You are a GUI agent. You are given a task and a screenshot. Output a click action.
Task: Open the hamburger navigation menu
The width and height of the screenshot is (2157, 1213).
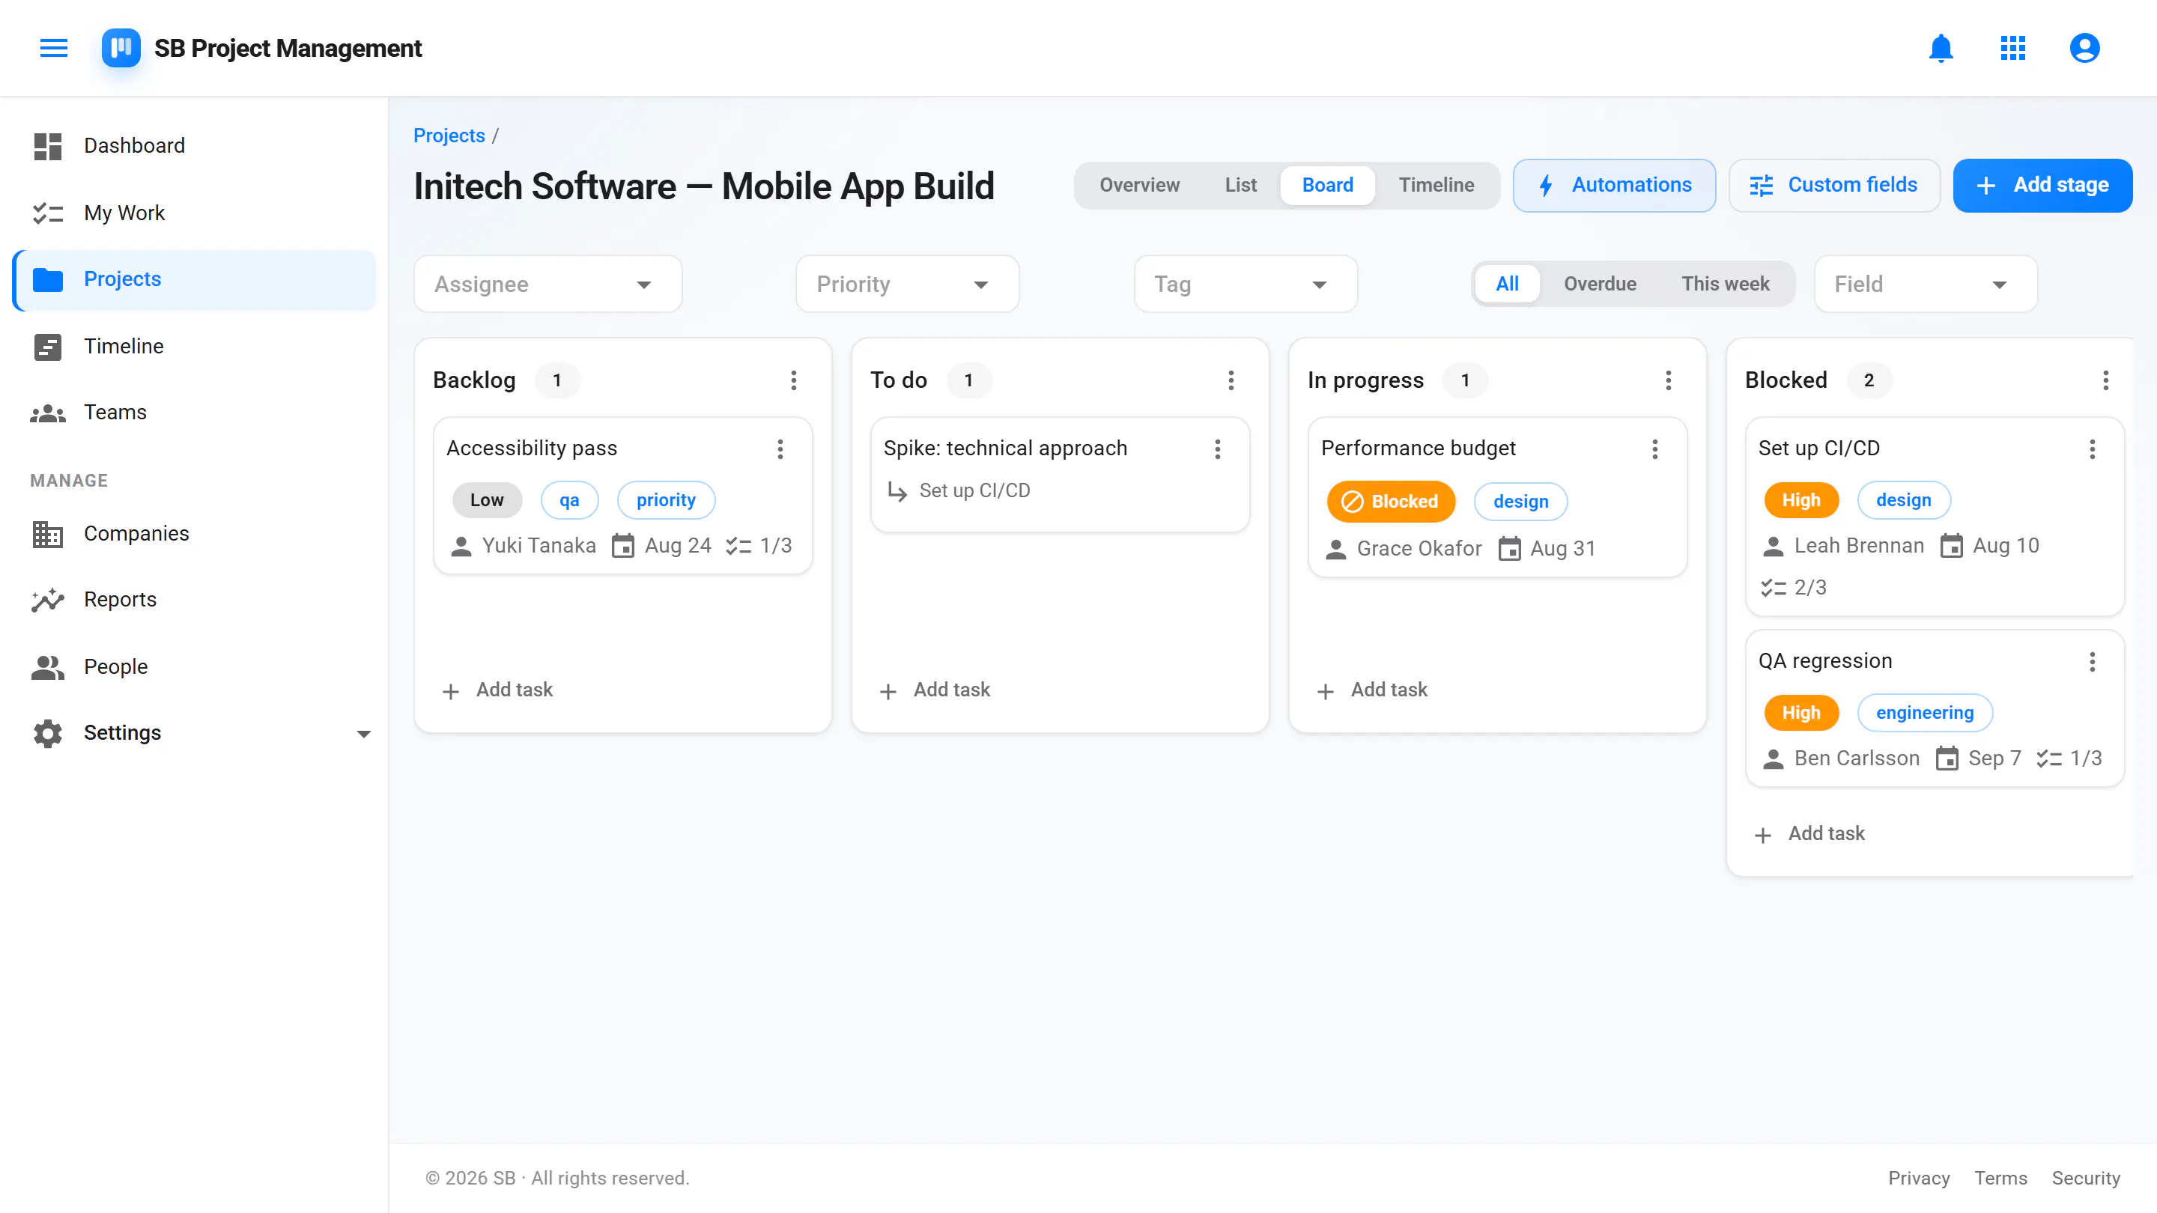(x=54, y=48)
